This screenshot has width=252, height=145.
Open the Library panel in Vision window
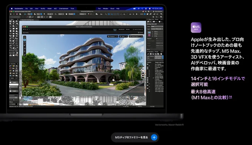coord(26,33)
